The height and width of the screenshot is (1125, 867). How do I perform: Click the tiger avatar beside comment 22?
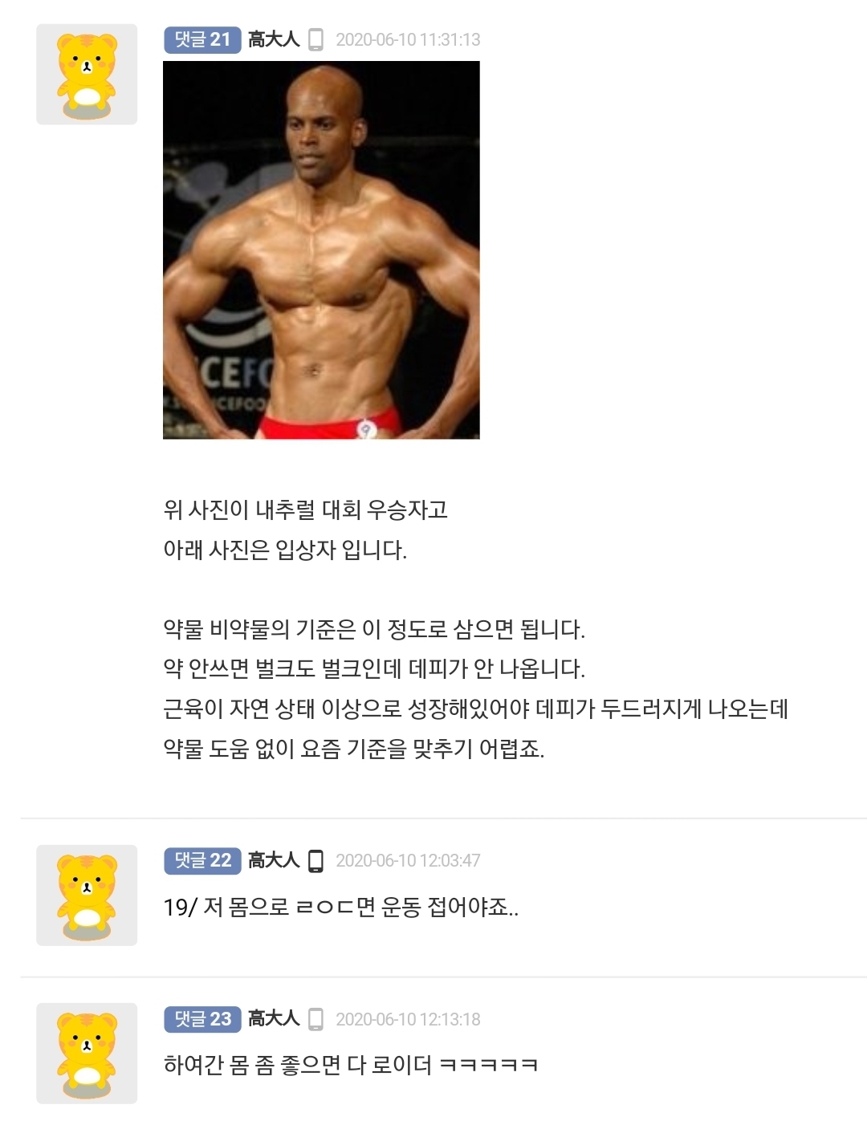(87, 896)
